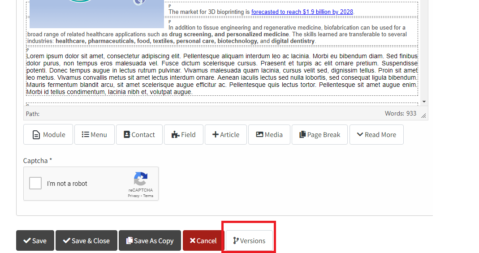This screenshot has height=253, width=479.
Task: Insert a Page Break
Action: (x=319, y=135)
